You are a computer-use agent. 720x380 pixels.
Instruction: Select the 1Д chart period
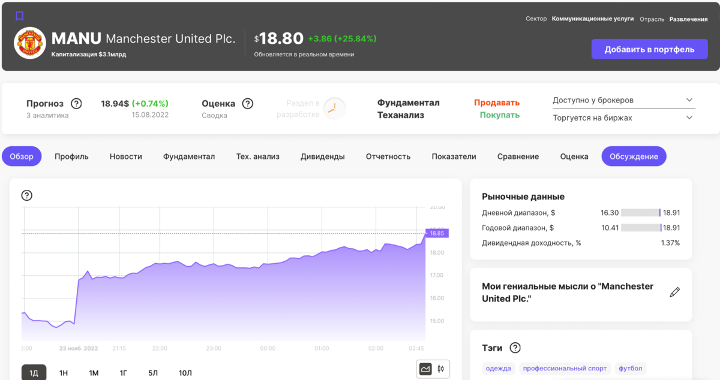pos(34,373)
